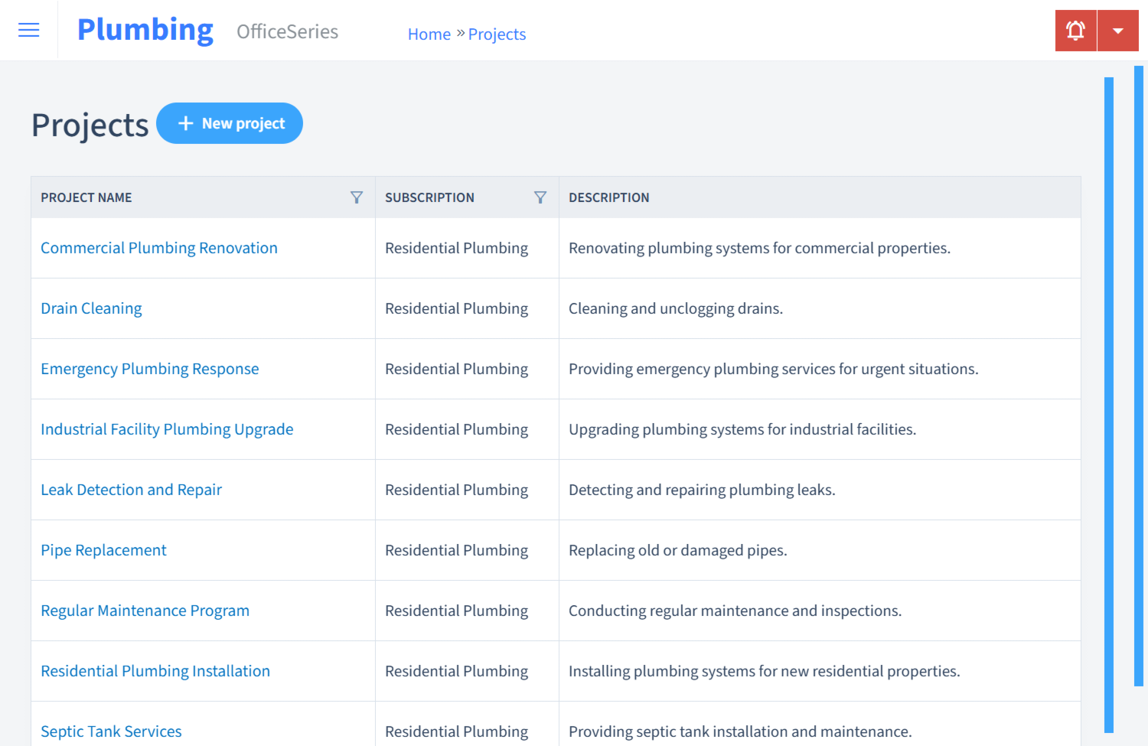Click the right-side vertical scrollbar
The width and height of the screenshot is (1148, 746).
tap(1140, 383)
